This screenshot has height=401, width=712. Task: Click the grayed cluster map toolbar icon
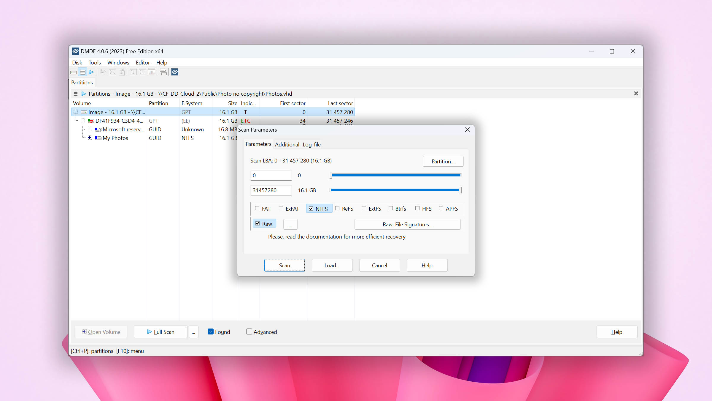pyautogui.click(x=122, y=72)
